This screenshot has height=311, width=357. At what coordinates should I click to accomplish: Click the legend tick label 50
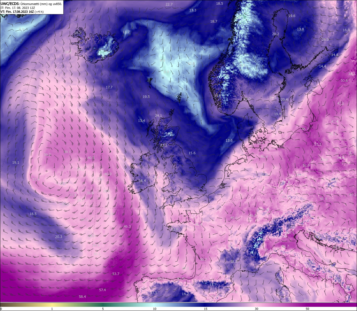pyautogui.click(x=307, y=309)
